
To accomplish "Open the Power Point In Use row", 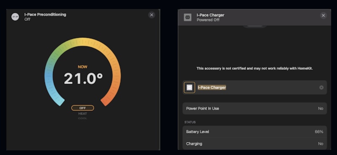I will pos(255,108).
